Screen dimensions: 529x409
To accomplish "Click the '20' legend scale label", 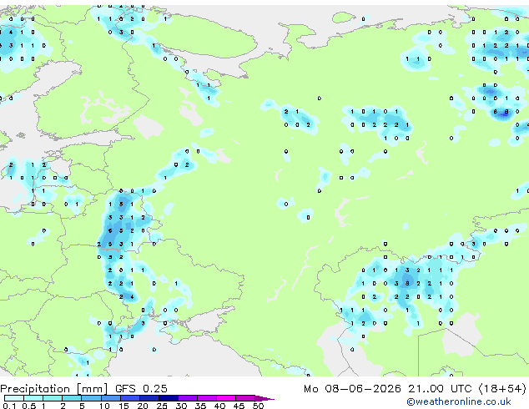I will coord(143,406).
